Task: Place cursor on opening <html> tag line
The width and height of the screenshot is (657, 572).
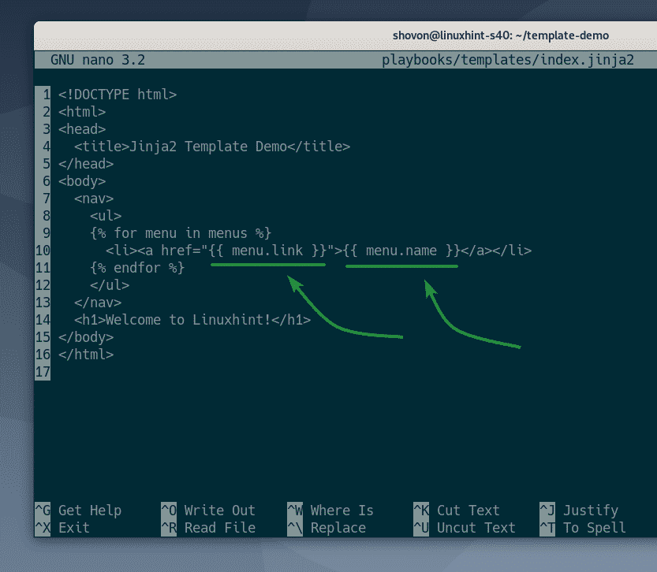Action: click(82, 112)
